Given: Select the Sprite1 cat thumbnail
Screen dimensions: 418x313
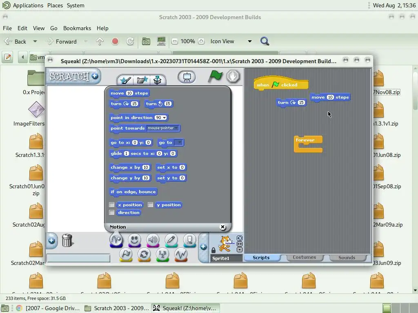Looking at the screenshot, I should 225,244.
